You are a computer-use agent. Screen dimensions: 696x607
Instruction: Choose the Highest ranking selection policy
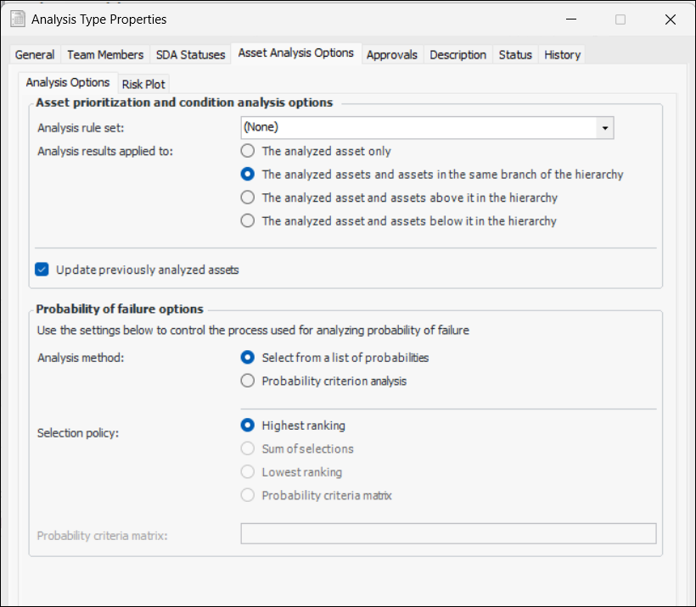tap(248, 426)
